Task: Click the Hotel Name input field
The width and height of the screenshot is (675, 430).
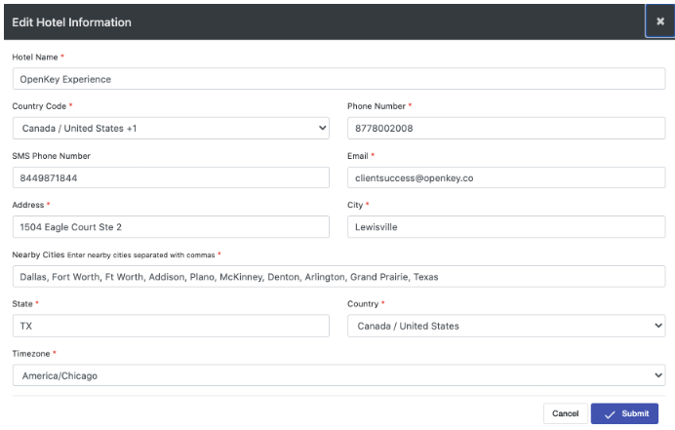Action: (338, 79)
